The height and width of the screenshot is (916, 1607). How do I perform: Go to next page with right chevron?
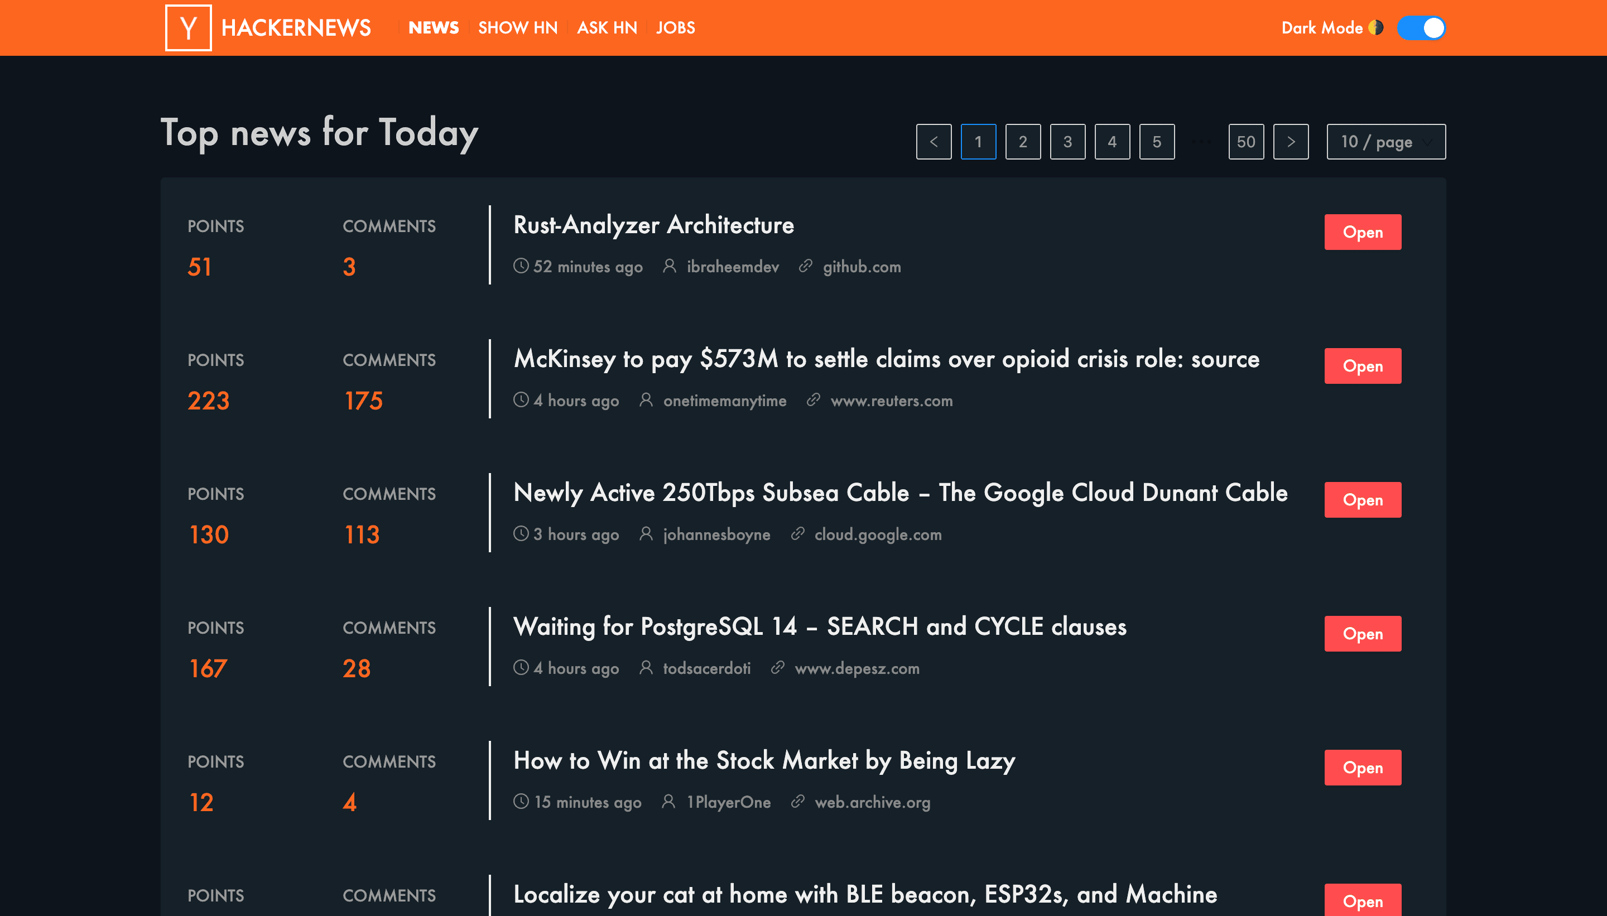1291,142
